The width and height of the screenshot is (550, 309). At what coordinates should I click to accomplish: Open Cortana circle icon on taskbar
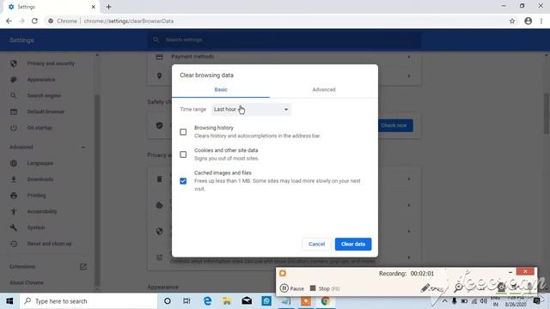[168, 301]
